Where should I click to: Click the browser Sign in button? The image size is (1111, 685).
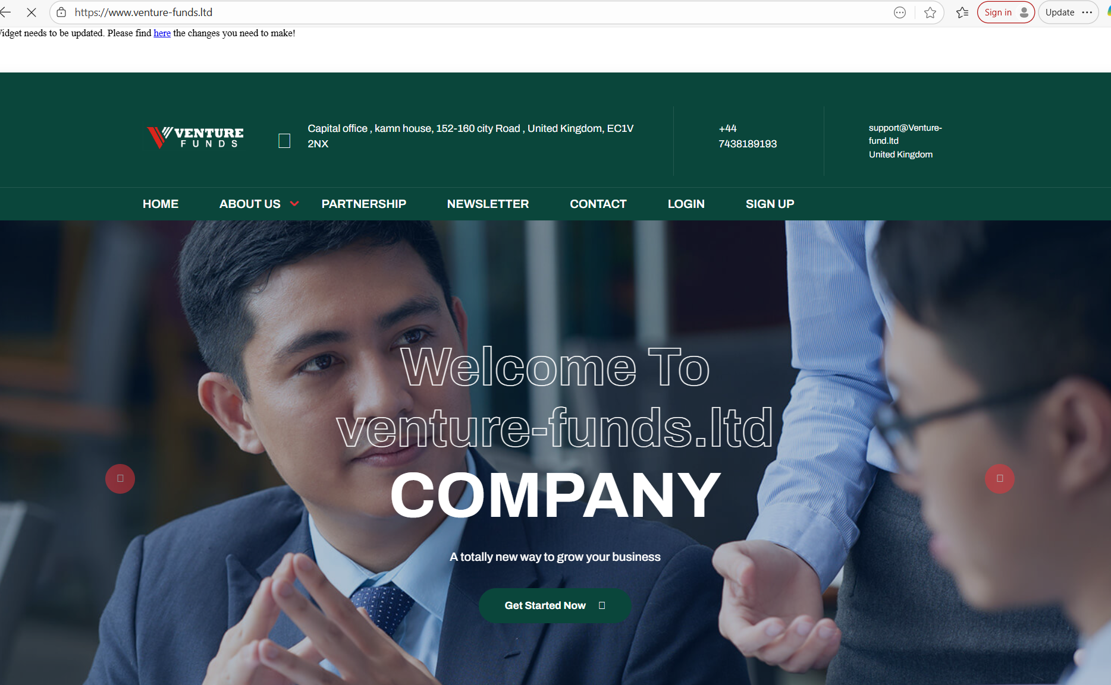(1006, 12)
